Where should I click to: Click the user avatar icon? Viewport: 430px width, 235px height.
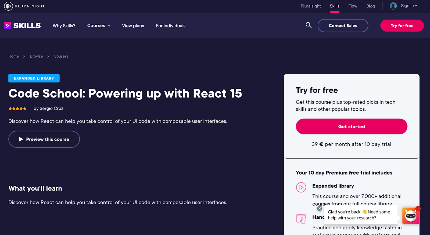pos(393,6)
